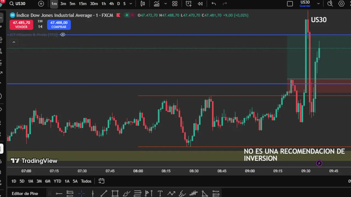Set date range to 5A
351x197 pixels.
coord(75,181)
